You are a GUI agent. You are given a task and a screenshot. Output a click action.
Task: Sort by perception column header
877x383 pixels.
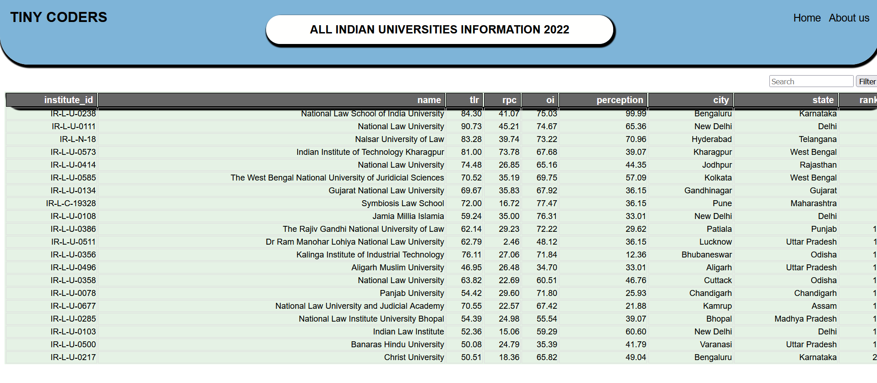point(603,100)
